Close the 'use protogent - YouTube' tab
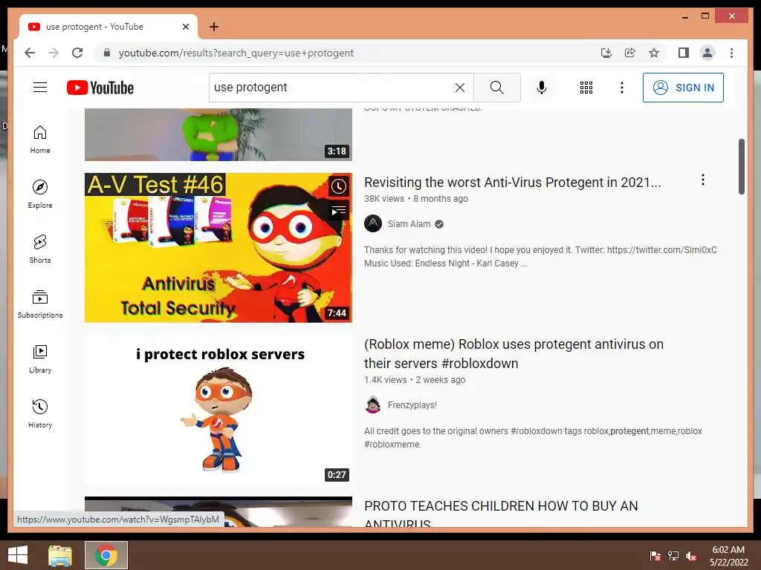The height and width of the screenshot is (570, 761). 185,27
